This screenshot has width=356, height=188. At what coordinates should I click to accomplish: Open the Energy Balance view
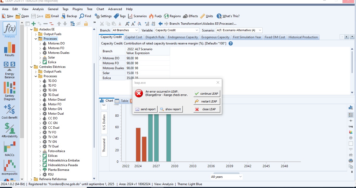coord(10,70)
